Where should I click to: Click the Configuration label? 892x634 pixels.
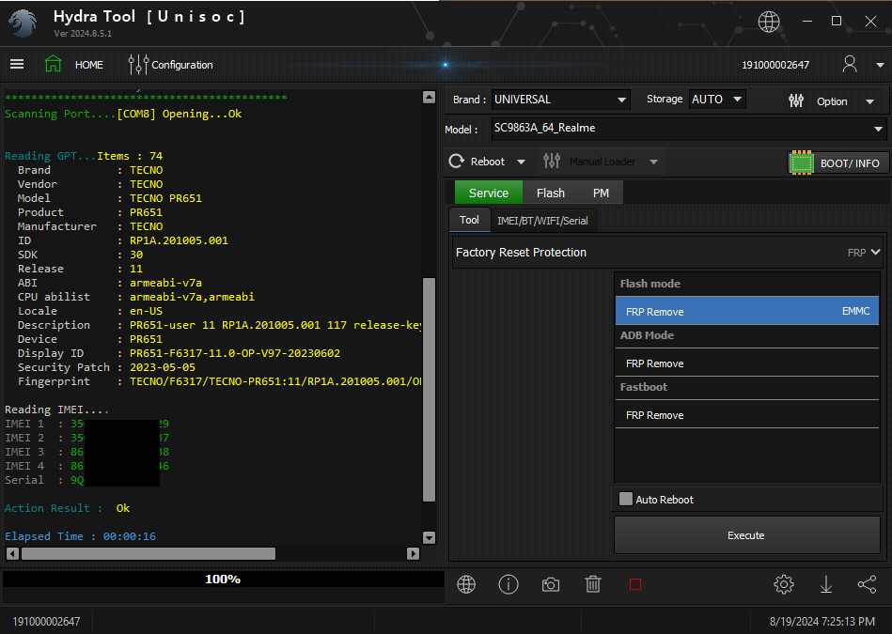182,65
